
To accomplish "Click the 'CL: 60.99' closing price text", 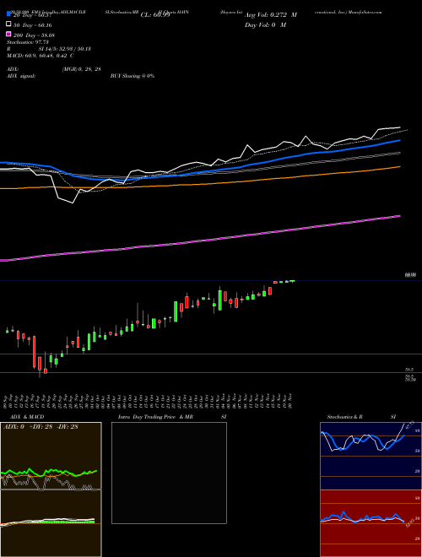I will 155,15.
